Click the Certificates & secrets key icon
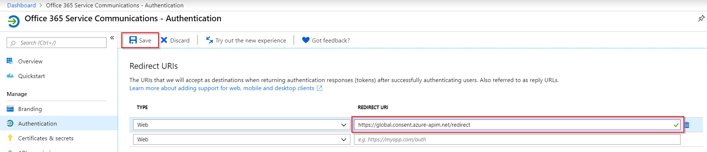Screen dimensions: 707x152 (x=10, y=138)
